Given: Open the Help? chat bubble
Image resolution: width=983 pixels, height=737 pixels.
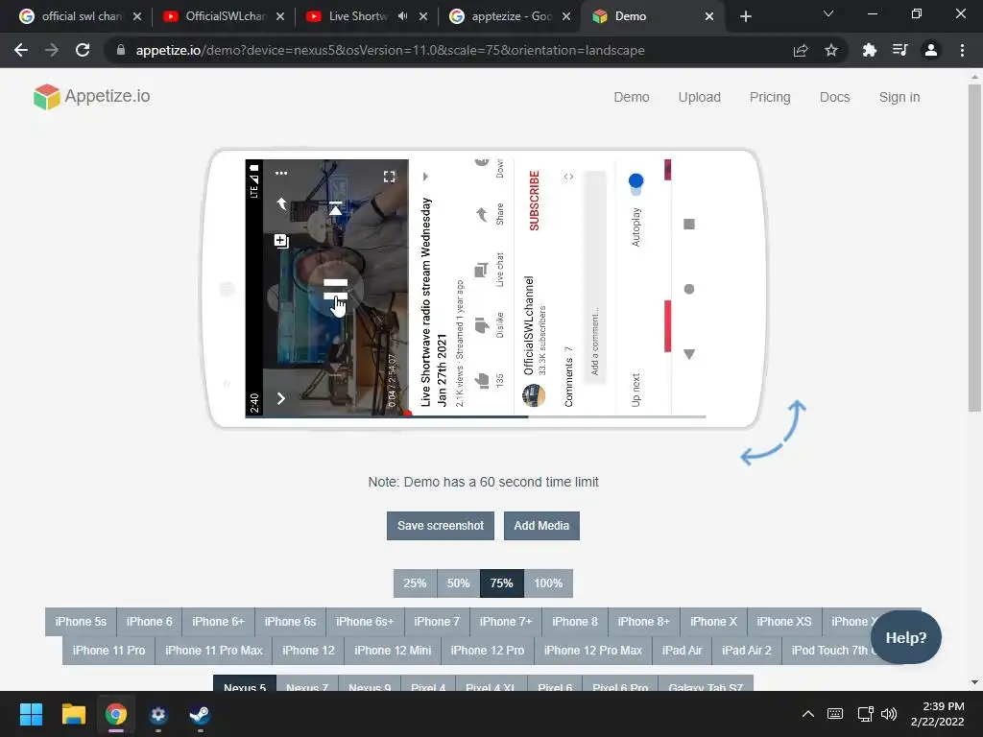Looking at the screenshot, I should [x=906, y=637].
